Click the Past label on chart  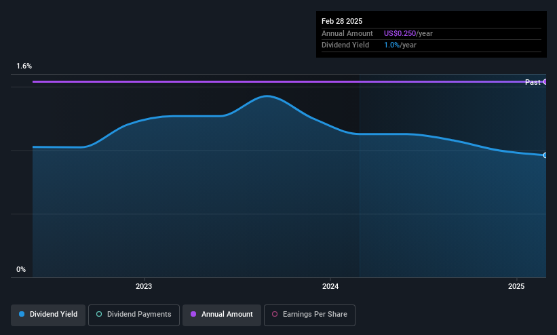(x=533, y=82)
